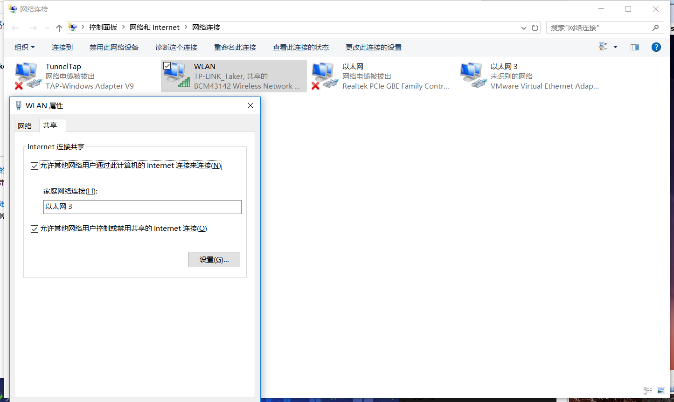The width and height of the screenshot is (674, 402).
Task: Toggle the preview pane icon
Action: coord(635,47)
